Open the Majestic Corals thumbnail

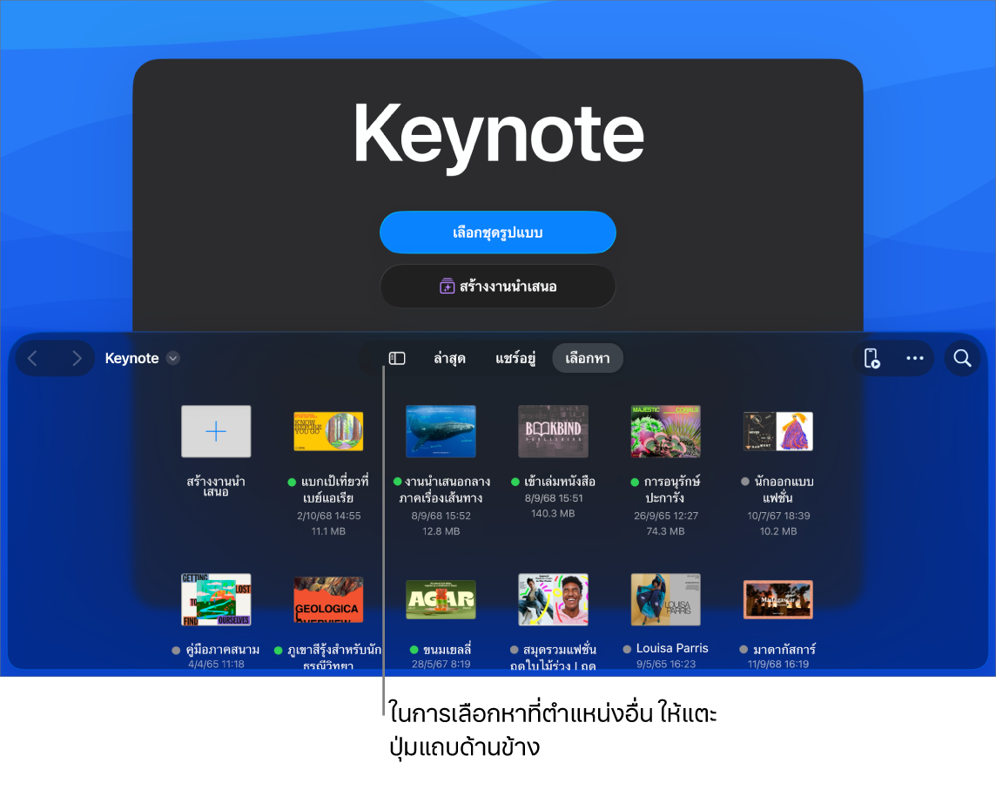pyautogui.click(x=666, y=431)
